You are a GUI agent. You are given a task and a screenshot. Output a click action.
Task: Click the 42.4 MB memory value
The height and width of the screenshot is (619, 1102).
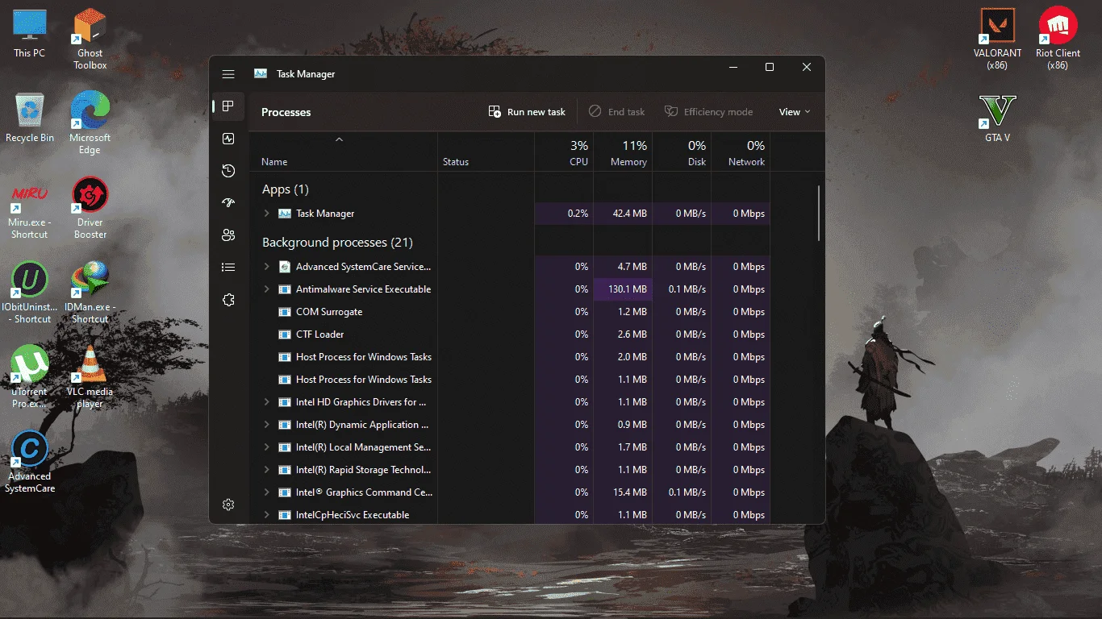pos(629,214)
